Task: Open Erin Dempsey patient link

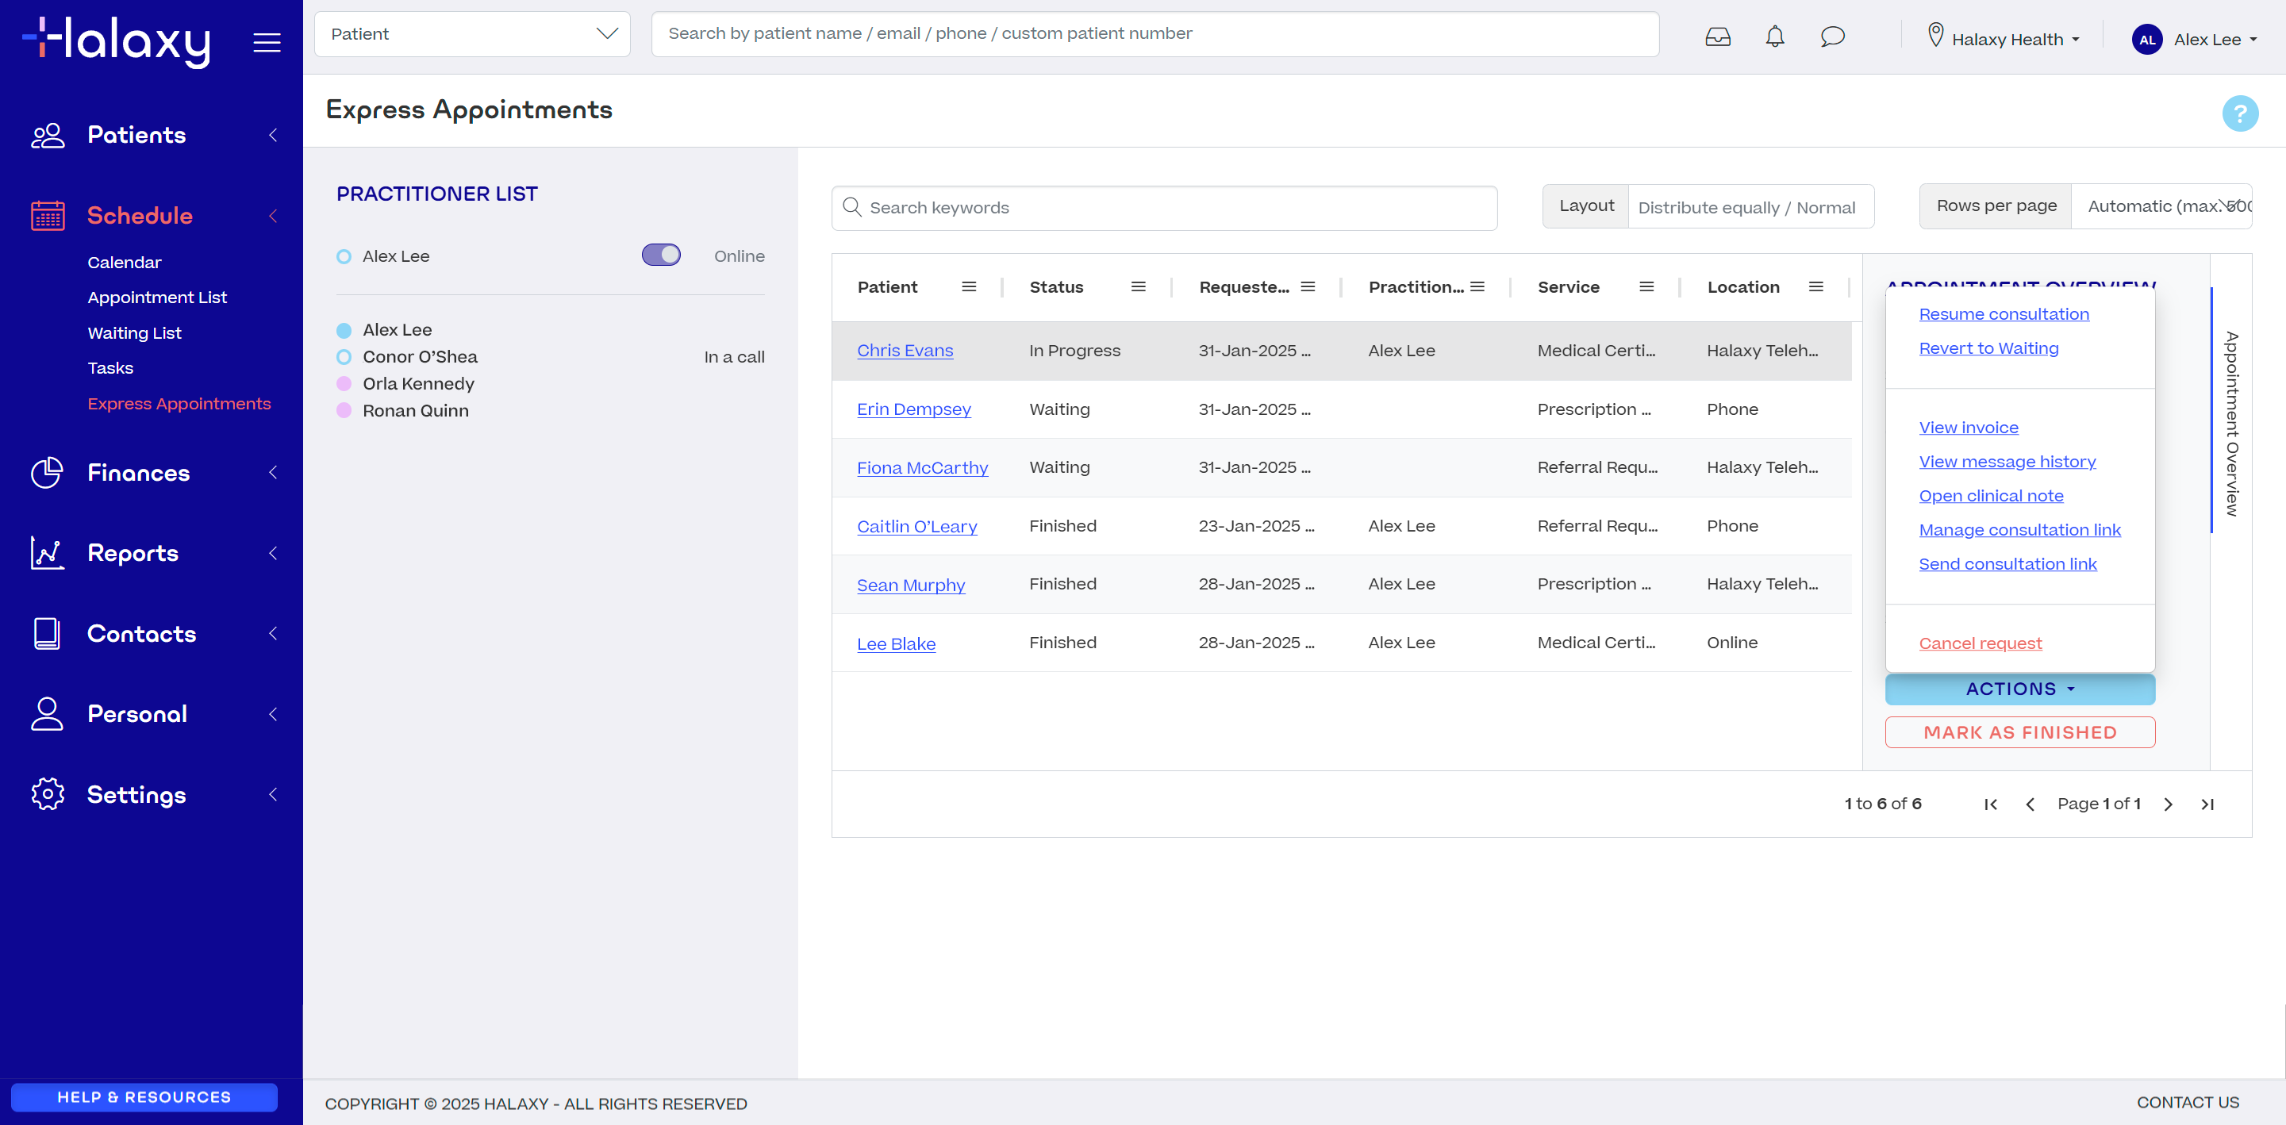Action: 913,409
